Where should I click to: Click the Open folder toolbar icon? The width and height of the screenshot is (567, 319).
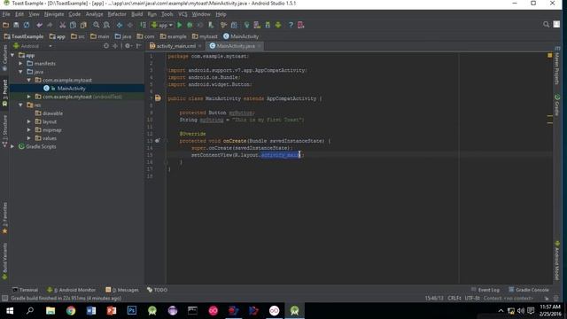coord(5,25)
